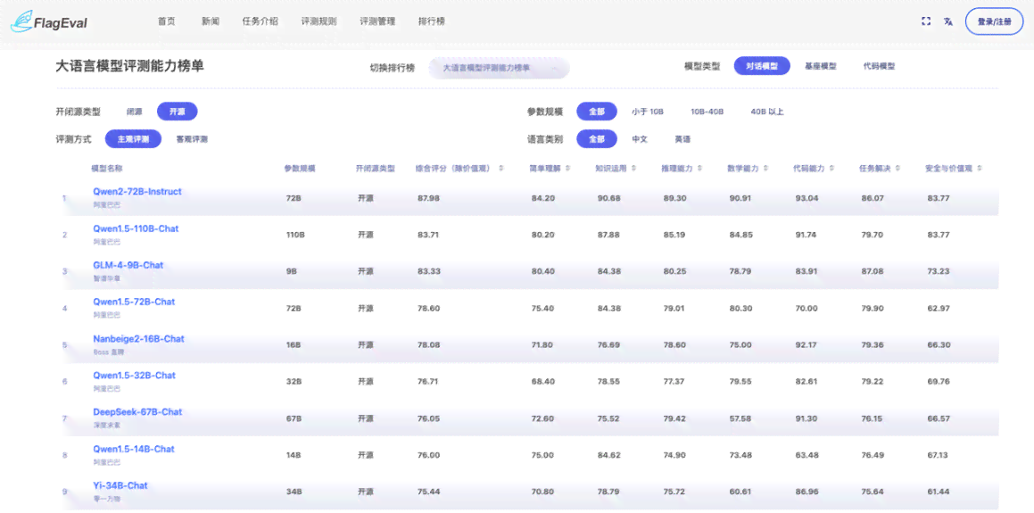The height and width of the screenshot is (513, 1034).
Task: Sort by 任务解决 column arrows
Action: (x=898, y=169)
